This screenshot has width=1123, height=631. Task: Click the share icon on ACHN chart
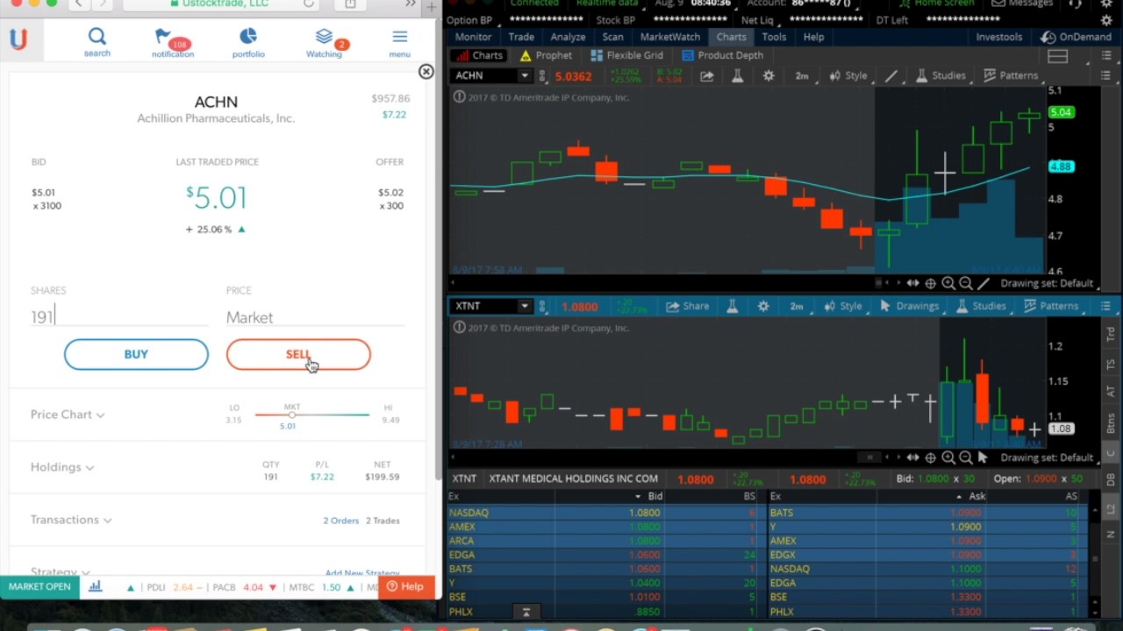coord(706,75)
